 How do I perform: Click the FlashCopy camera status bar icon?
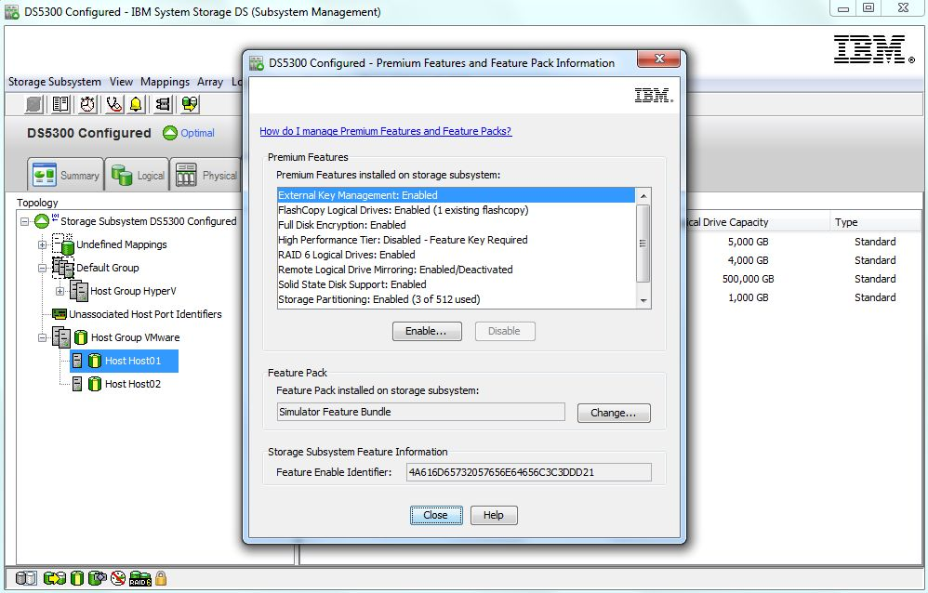pos(97,577)
